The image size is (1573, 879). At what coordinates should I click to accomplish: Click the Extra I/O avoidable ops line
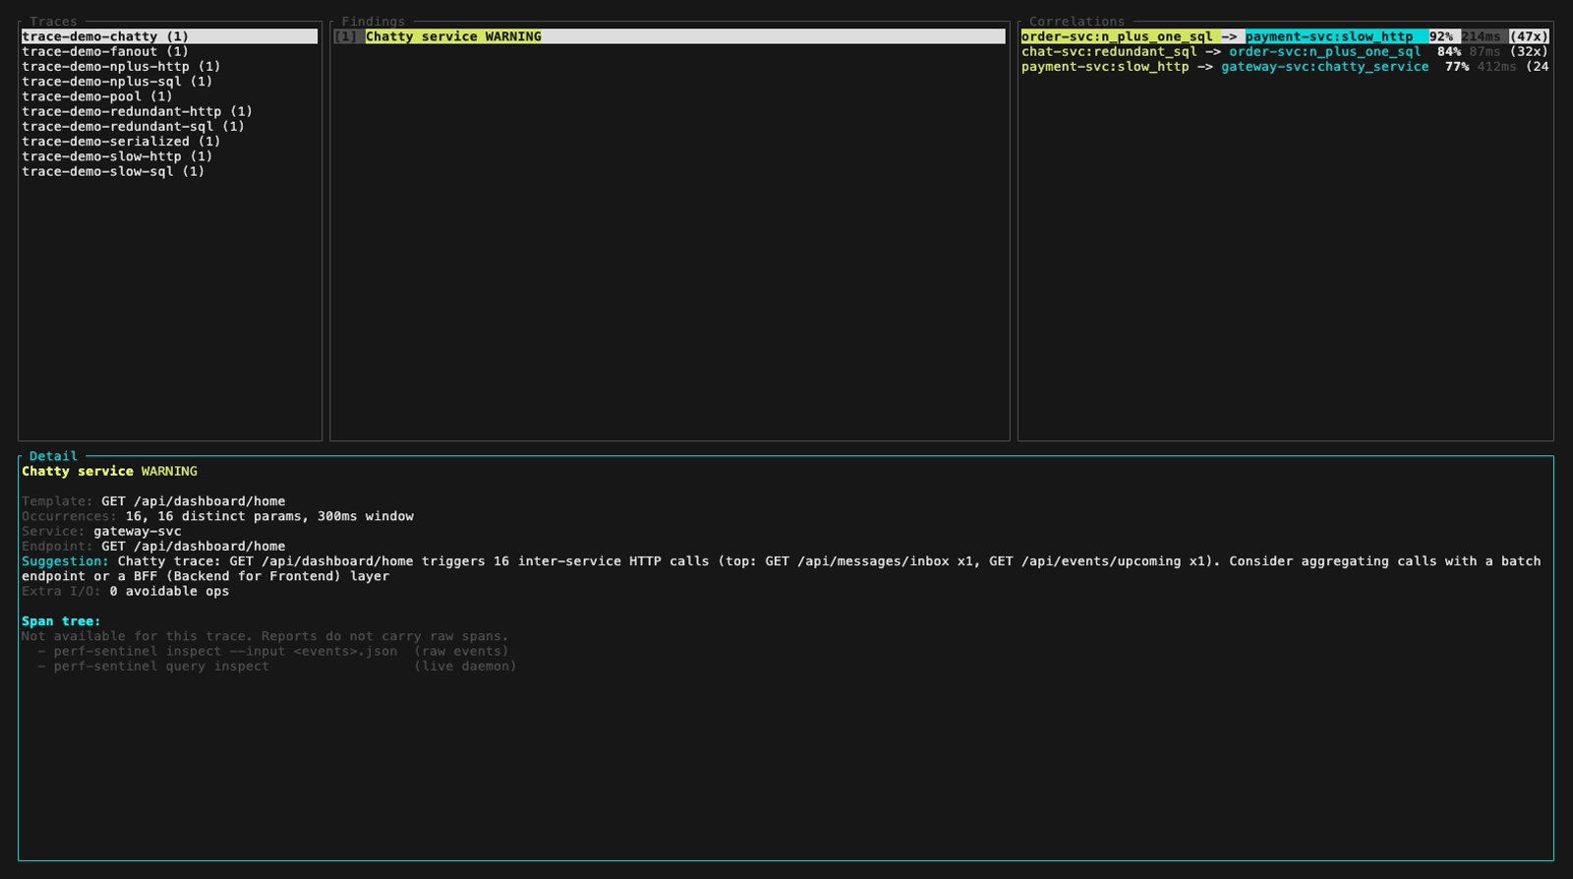pyautogui.click(x=125, y=591)
